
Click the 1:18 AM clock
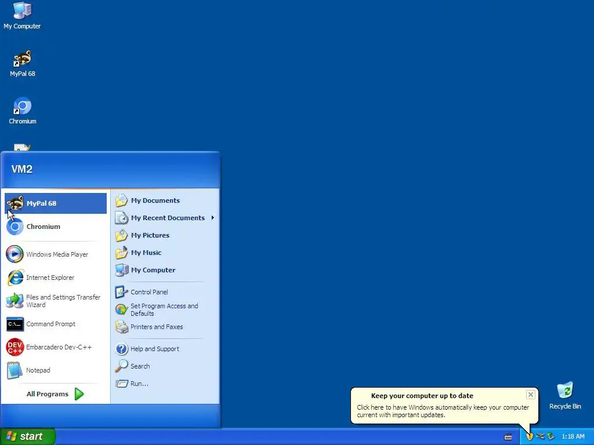(573, 436)
